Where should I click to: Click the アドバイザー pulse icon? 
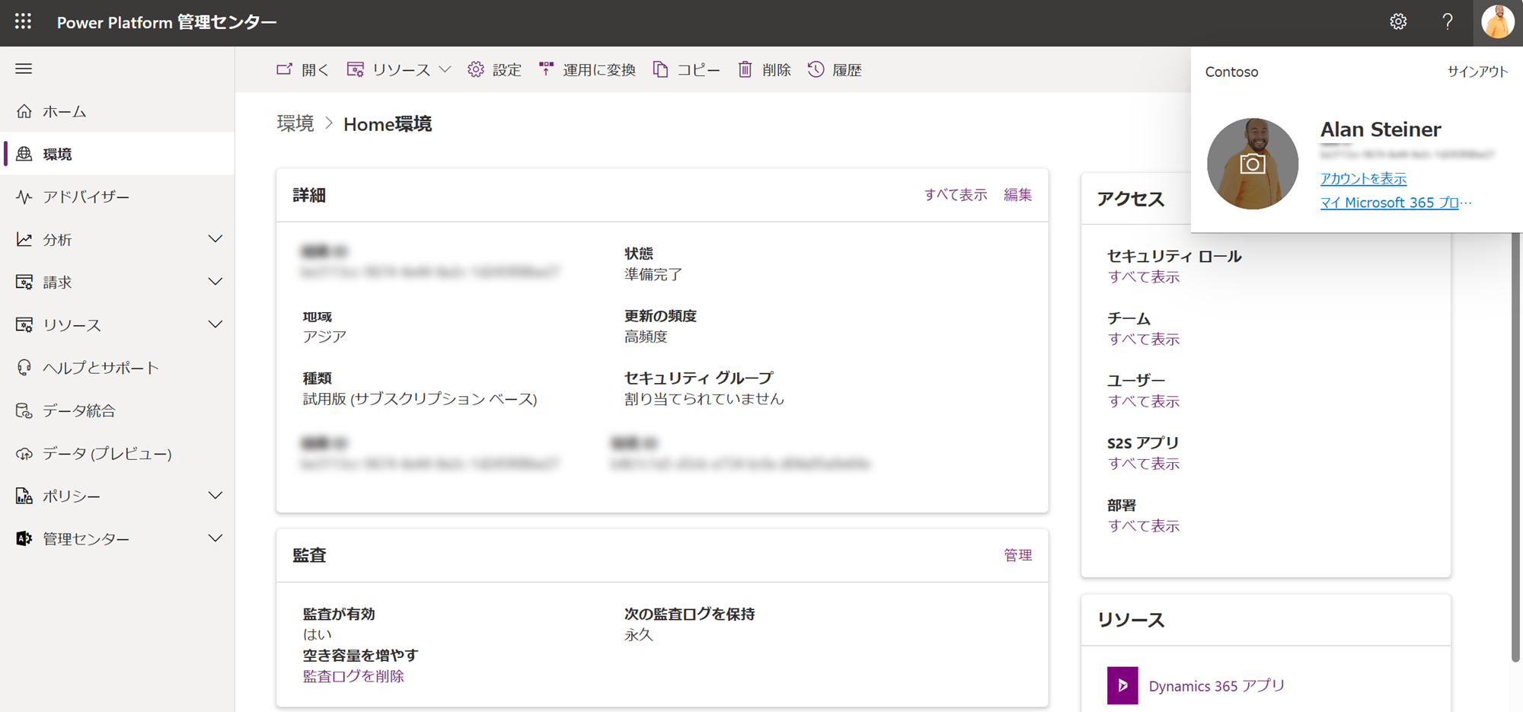(x=24, y=196)
